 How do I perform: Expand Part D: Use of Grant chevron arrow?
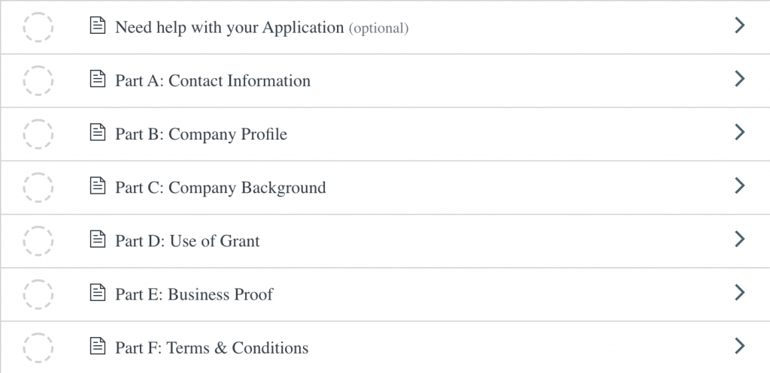coord(740,239)
